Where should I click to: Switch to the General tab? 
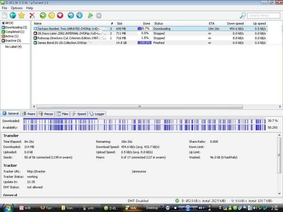[11, 113]
